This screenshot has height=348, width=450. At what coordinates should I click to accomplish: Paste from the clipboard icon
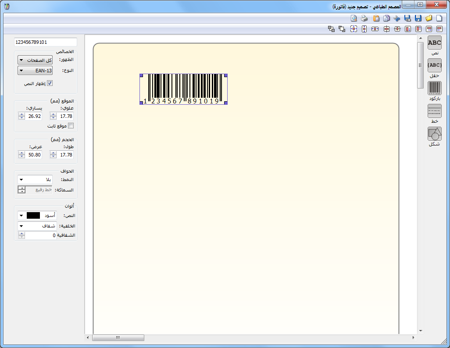(x=376, y=18)
